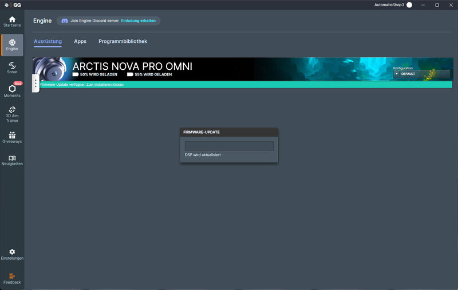This screenshot has width=458, height=290.
Task: Open the Sonar audio section
Action: tap(12, 68)
